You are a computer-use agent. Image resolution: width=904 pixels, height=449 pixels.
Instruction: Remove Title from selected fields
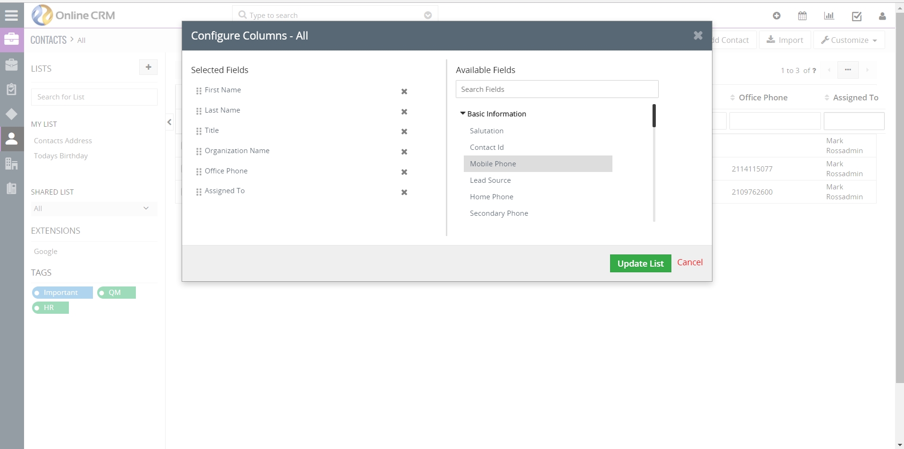404,132
